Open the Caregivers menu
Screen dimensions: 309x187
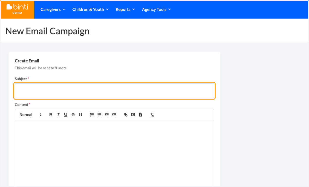tap(53, 10)
